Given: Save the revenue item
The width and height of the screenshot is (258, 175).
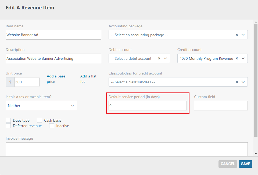Looking at the screenshot, I should click(245, 164).
